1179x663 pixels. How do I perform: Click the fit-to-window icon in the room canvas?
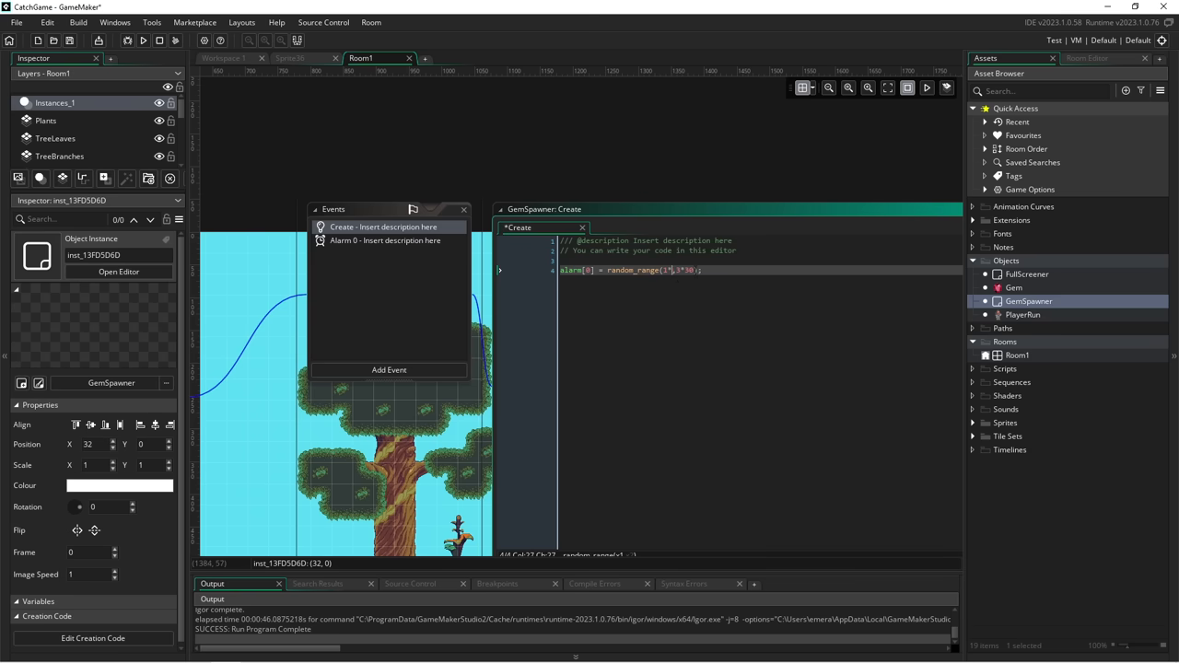pos(887,87)
